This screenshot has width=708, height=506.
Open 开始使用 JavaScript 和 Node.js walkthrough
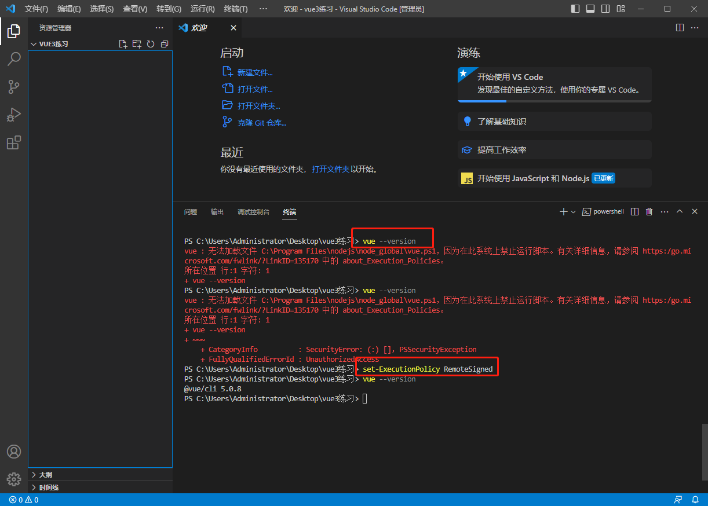pyautogui.click(x=554, y=178)
